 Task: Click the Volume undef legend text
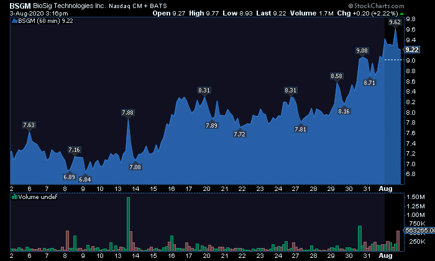click(x=38, y=197)
